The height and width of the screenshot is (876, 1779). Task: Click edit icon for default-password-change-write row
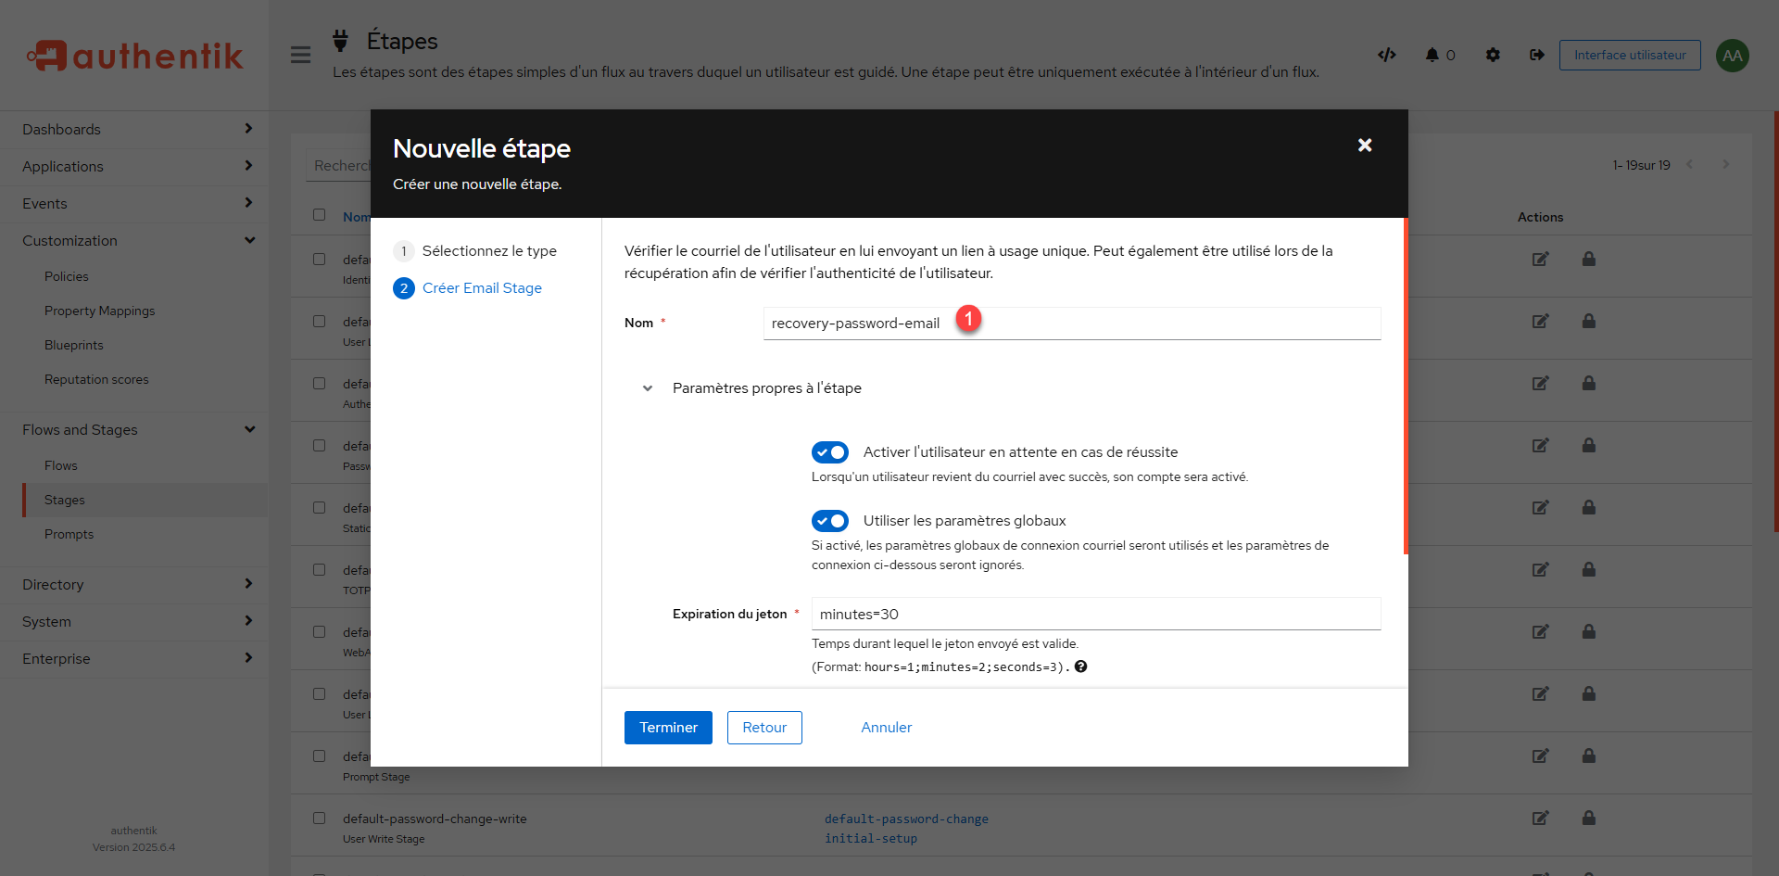click(1540, 818)
